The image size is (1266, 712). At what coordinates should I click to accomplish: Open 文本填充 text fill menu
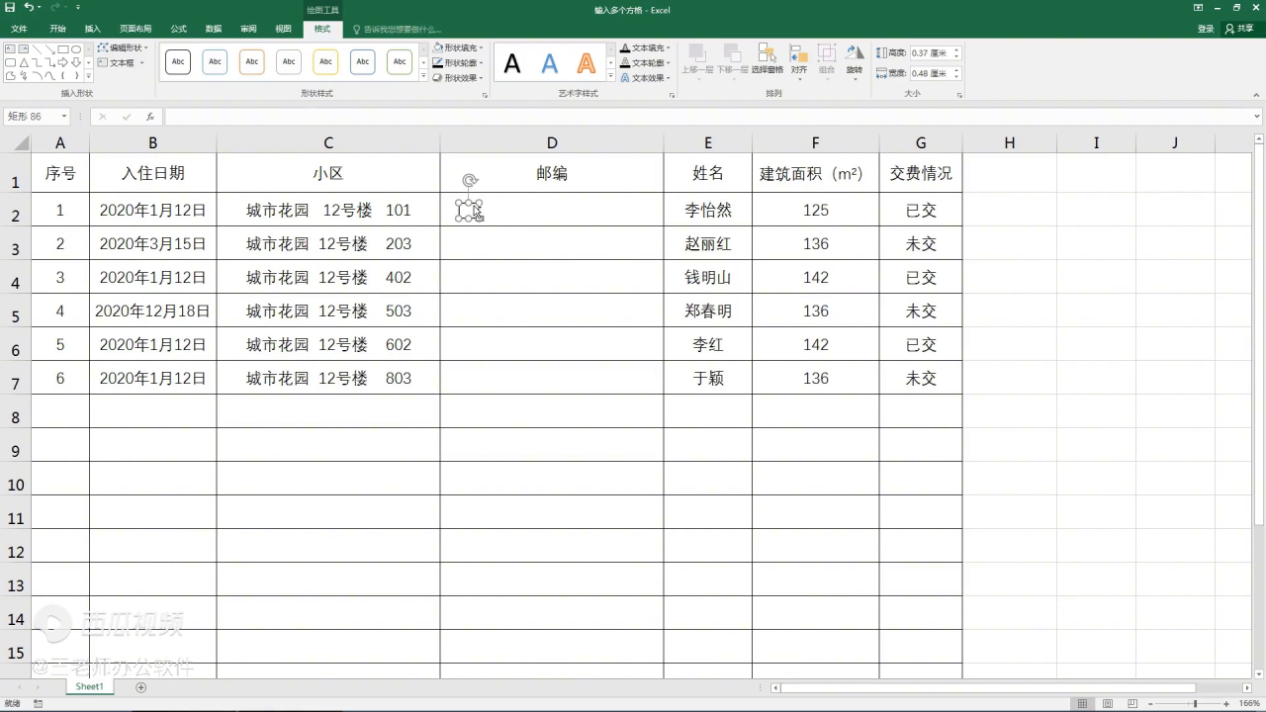point(646,47)
